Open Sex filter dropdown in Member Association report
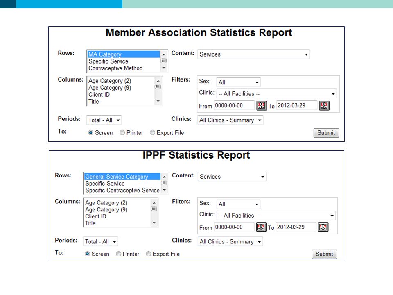The image size is (393, 295). [238, 82]
